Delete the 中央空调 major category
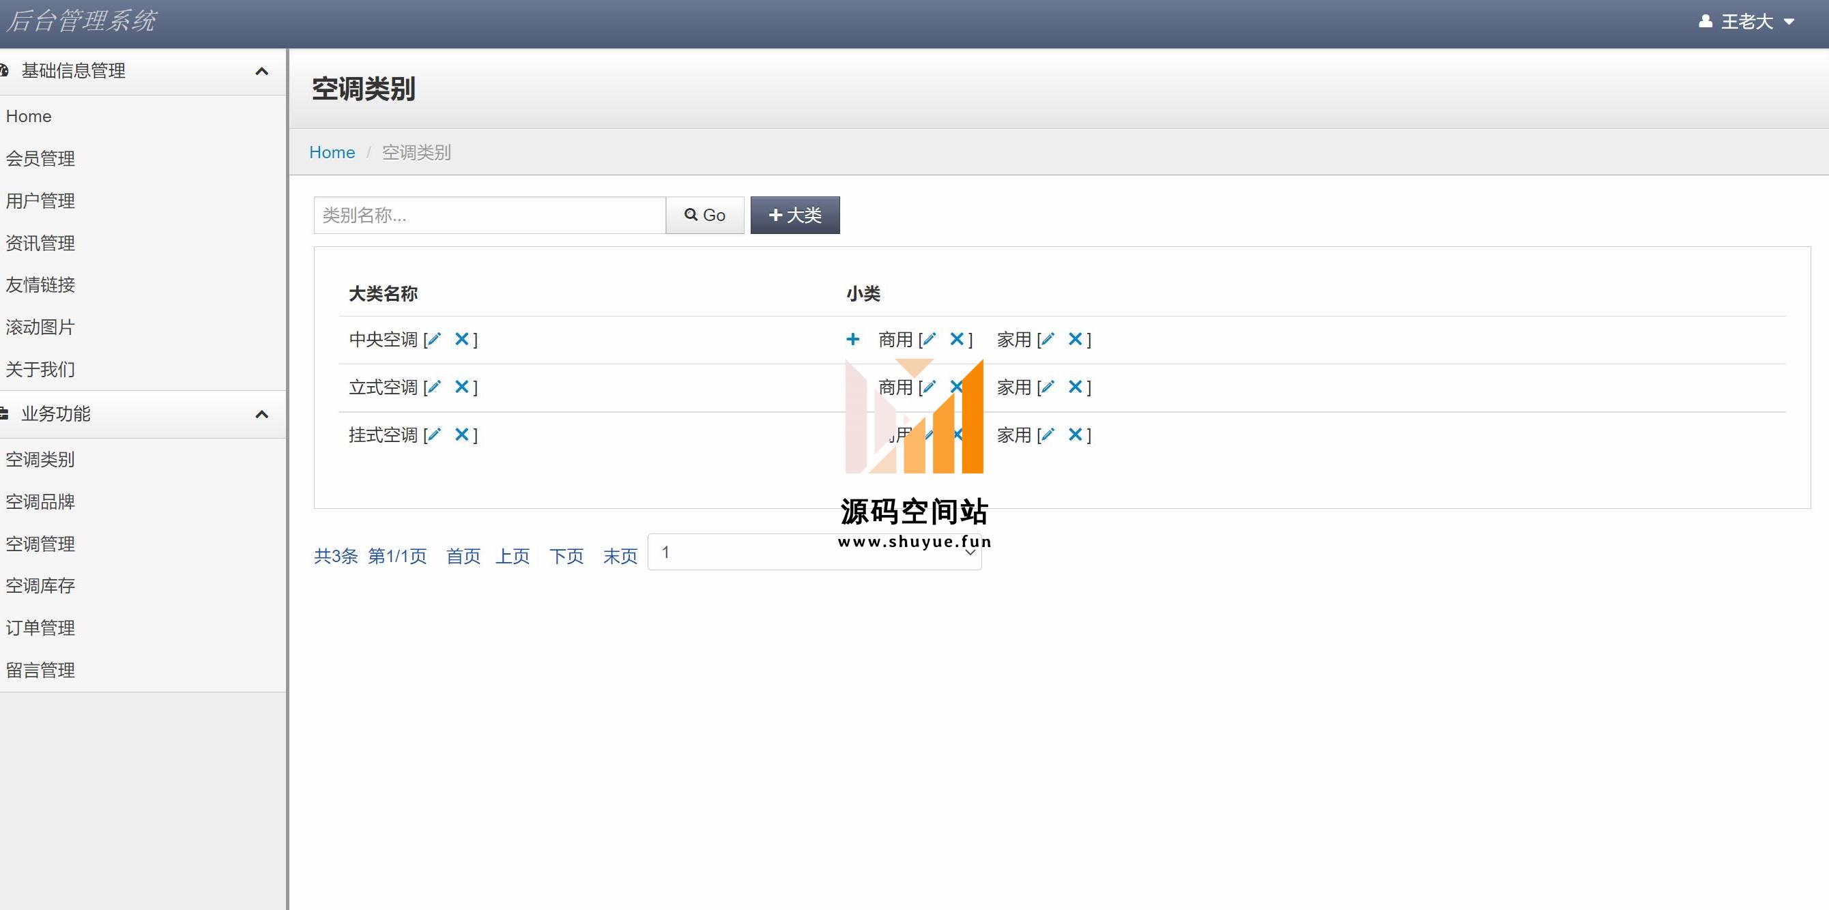The width and height of the screenshot is (1829, 910). click(461, 339)
